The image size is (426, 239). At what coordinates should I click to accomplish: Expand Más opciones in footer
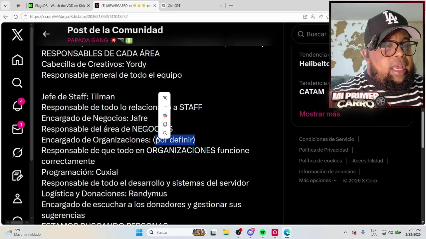point(318,181)
